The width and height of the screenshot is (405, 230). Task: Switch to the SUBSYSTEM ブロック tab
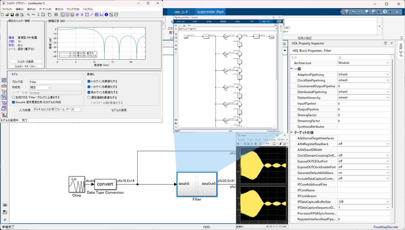[x=210, y=12]
